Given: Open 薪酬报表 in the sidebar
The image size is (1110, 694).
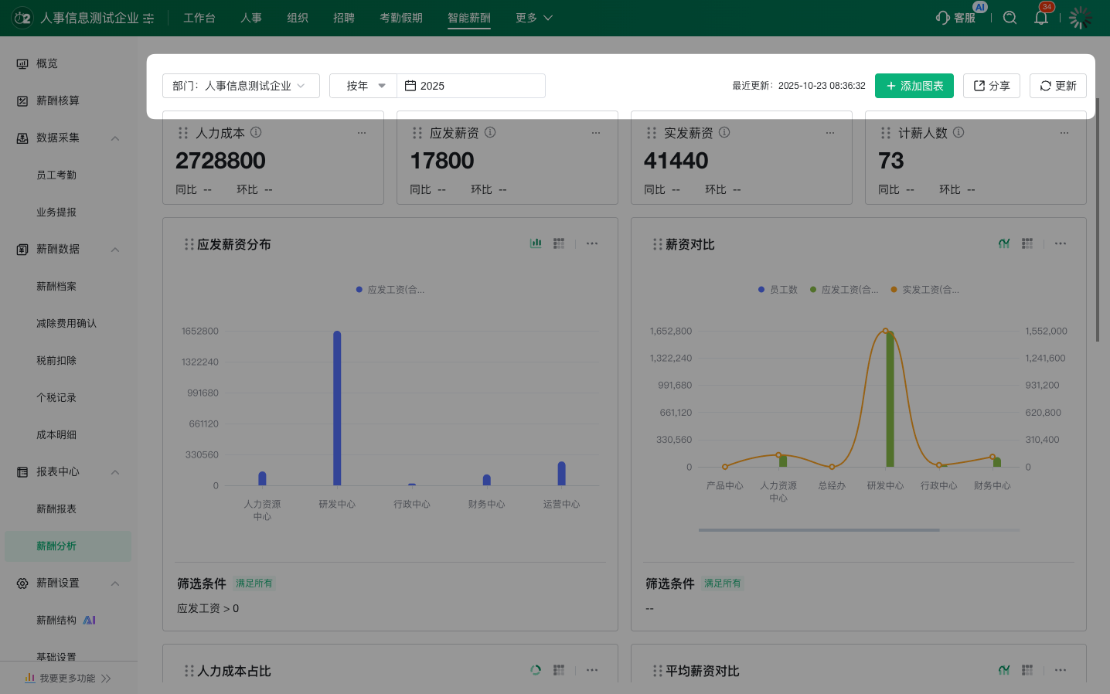Looking at the screenshot, I should pos(56,509).
